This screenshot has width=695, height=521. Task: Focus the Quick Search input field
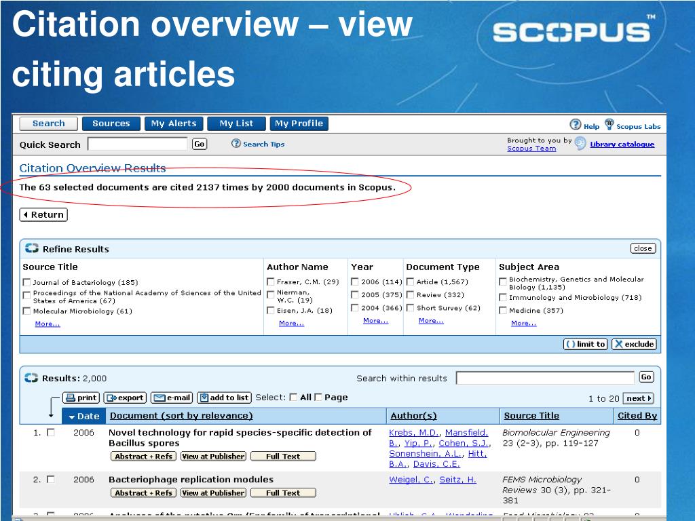click(137, 144)
